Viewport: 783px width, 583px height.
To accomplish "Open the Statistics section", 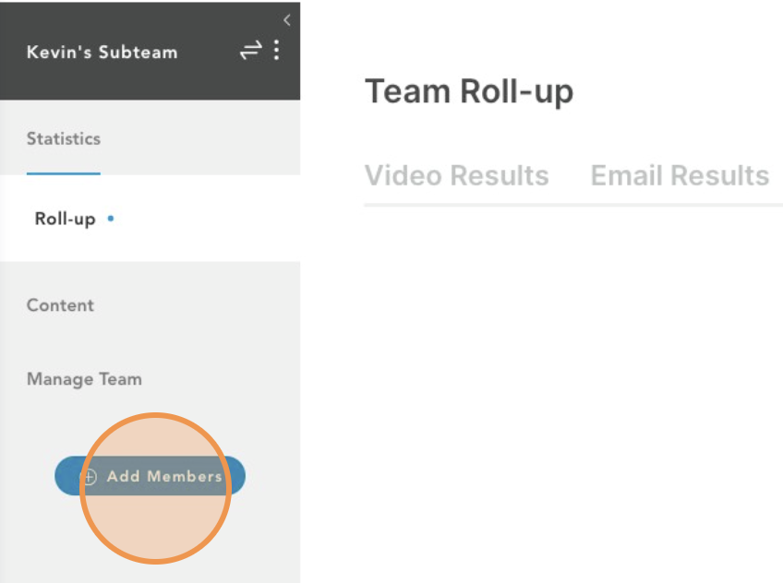I will click(64, 138).
